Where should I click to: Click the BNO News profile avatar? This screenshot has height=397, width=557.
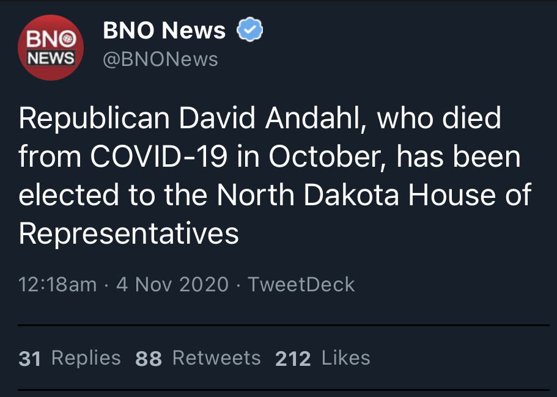[51, 48]
